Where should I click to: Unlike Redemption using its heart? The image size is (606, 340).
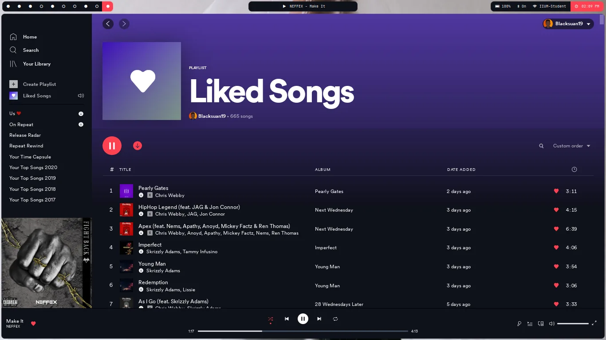[x=556, y=286]
